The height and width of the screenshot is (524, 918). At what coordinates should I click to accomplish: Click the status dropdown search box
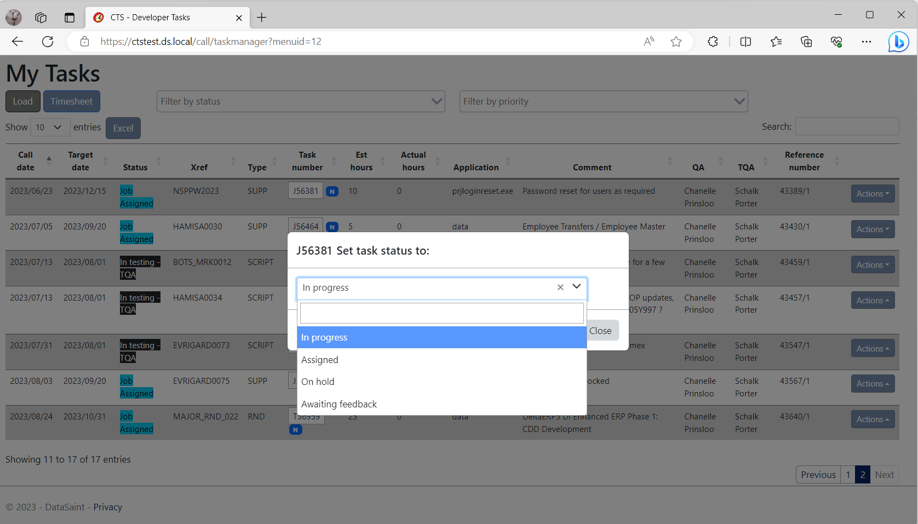(x=442, y=313)
